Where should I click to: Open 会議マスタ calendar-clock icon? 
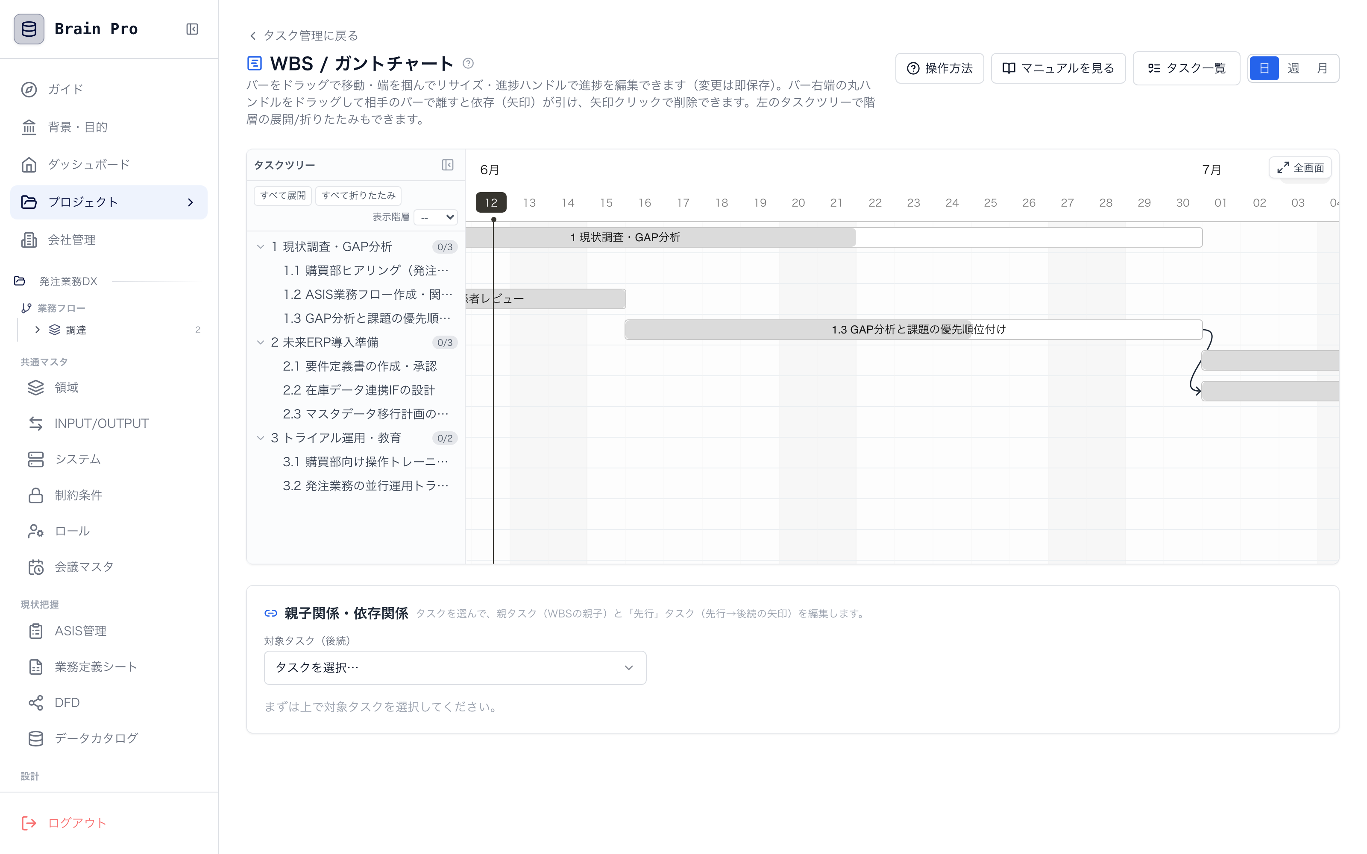click(35, 567)
